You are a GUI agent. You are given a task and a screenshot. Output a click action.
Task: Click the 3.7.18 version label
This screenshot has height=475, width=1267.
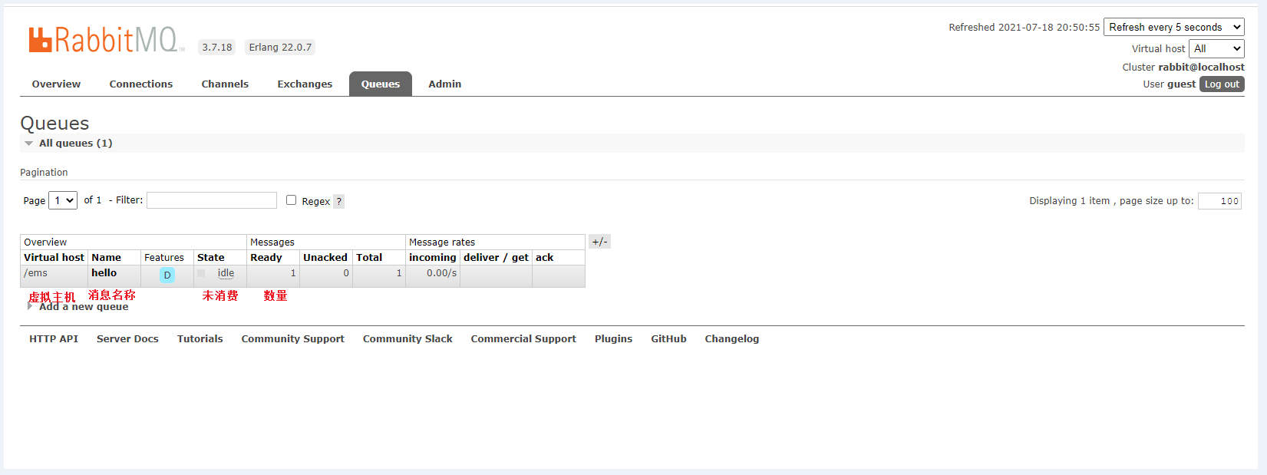point(217,48)
